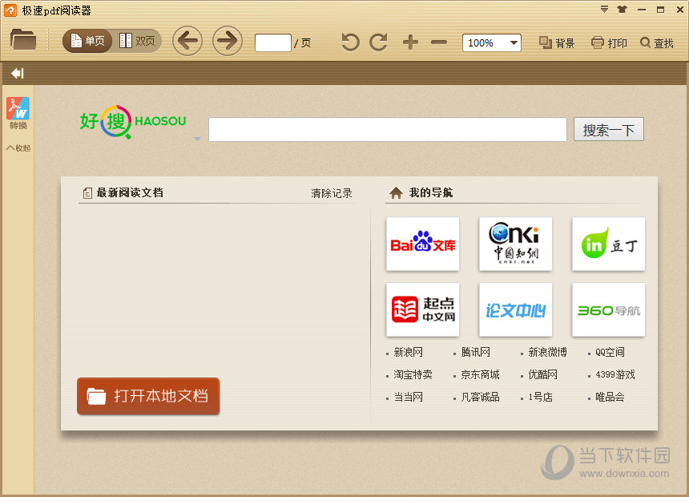The image size is (689, 497).
Task: Visit the 新浪微博 link
Action: coord(547,352)
